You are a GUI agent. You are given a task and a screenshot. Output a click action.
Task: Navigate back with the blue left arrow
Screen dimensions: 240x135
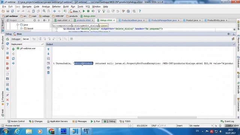[54, 11]
